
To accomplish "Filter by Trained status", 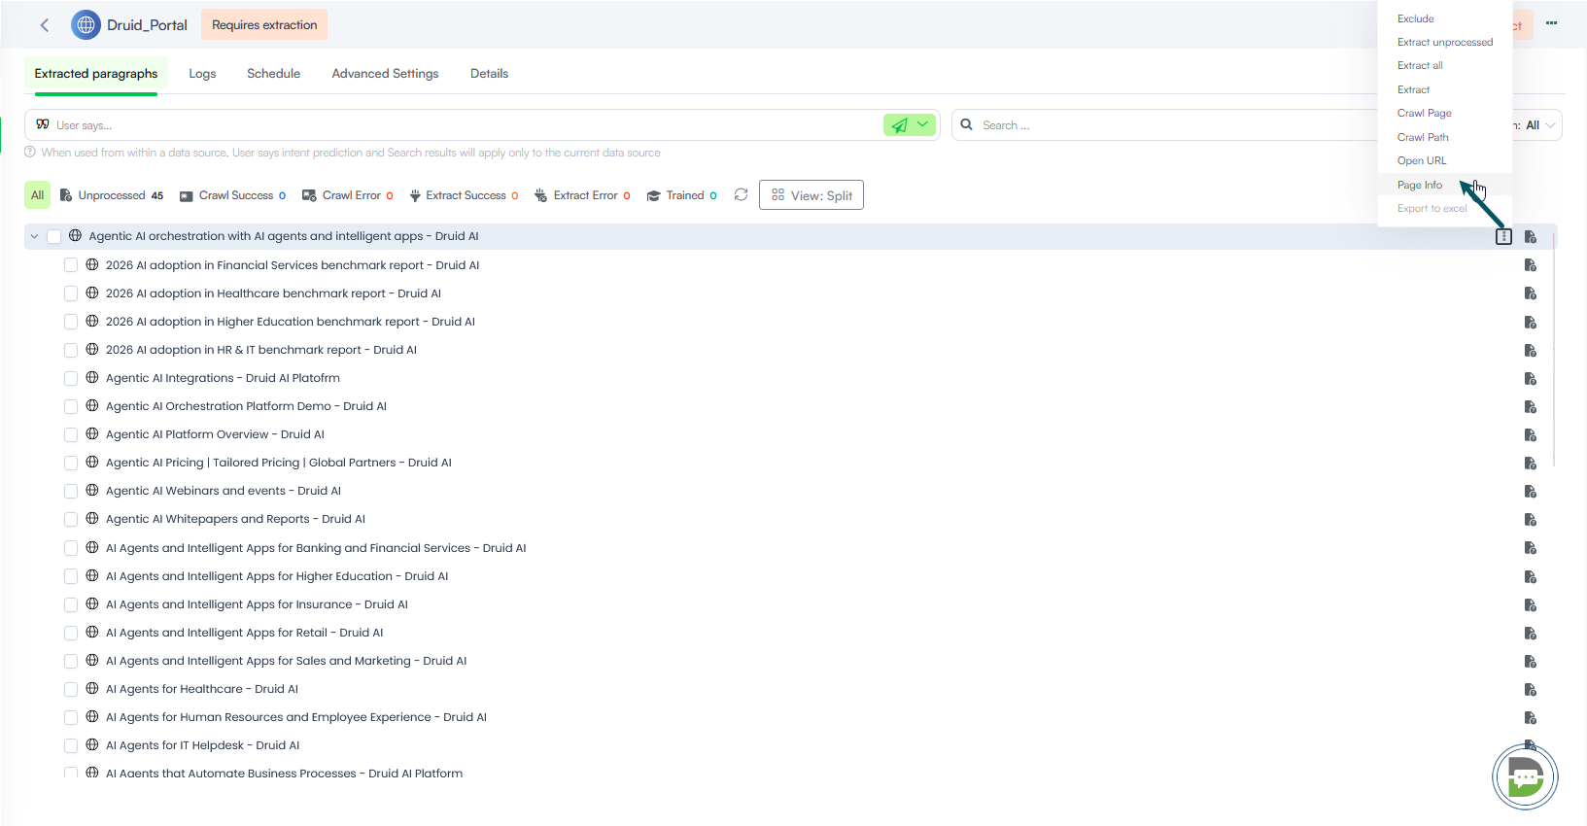I will pyautogui.click(x=681, y=195).
